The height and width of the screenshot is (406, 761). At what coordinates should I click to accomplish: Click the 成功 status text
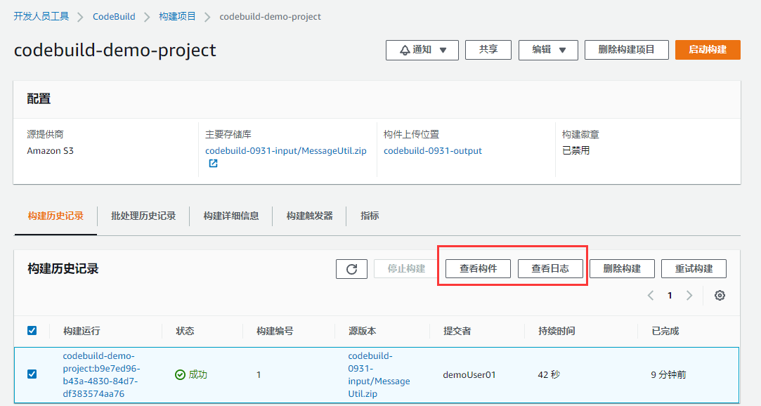197,374
